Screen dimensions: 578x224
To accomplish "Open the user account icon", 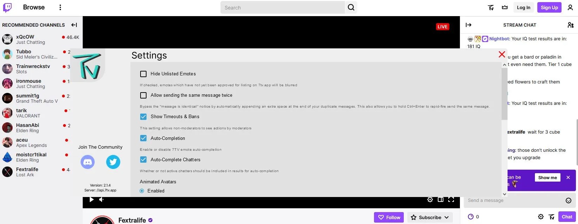I will [570, 7].
